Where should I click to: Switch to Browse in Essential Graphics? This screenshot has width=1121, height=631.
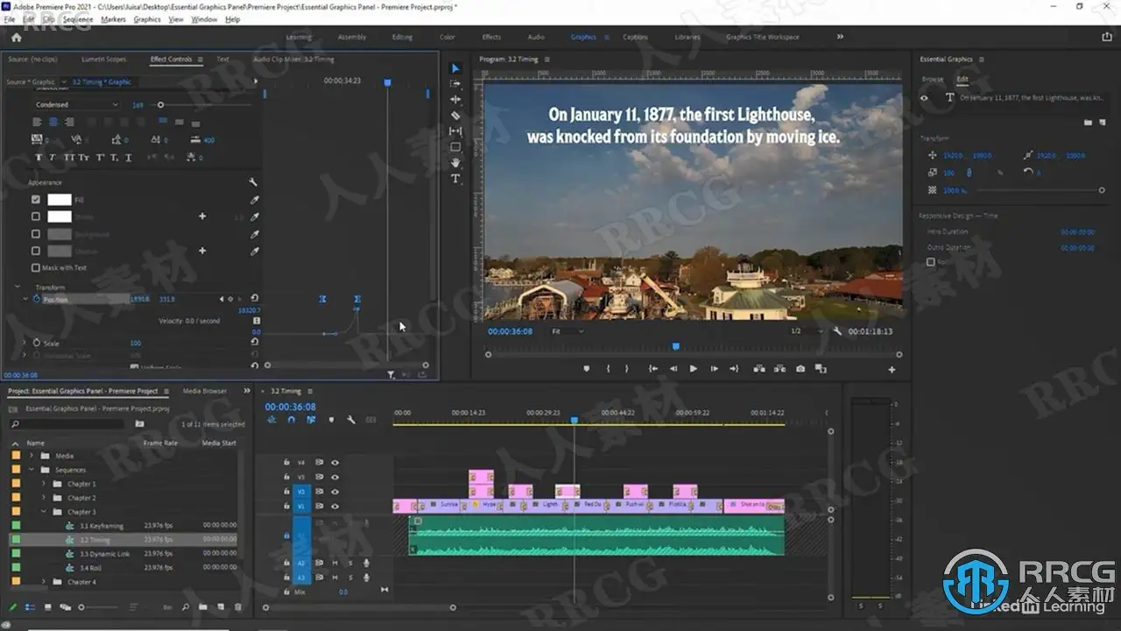(933, 79)
